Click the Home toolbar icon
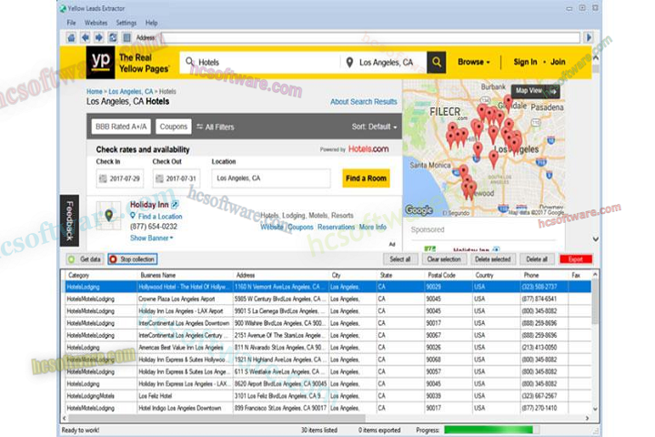This screenshot has height=437, width=655. [71, 37]
